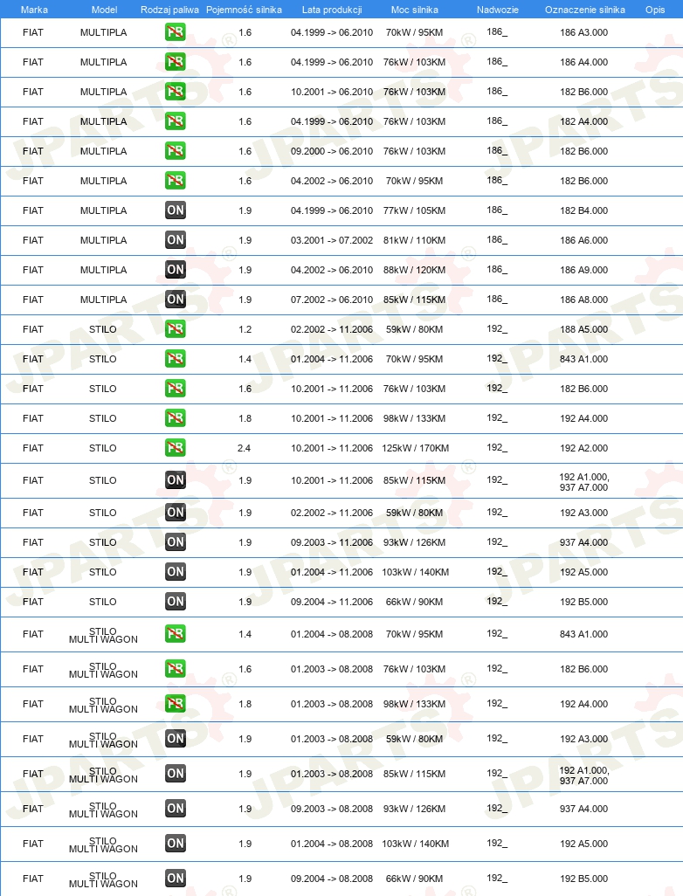Click petrol icon in Multipla 186 A4.000 row
683x896 pixels.
pyautogui.click(x=175, y=62)
